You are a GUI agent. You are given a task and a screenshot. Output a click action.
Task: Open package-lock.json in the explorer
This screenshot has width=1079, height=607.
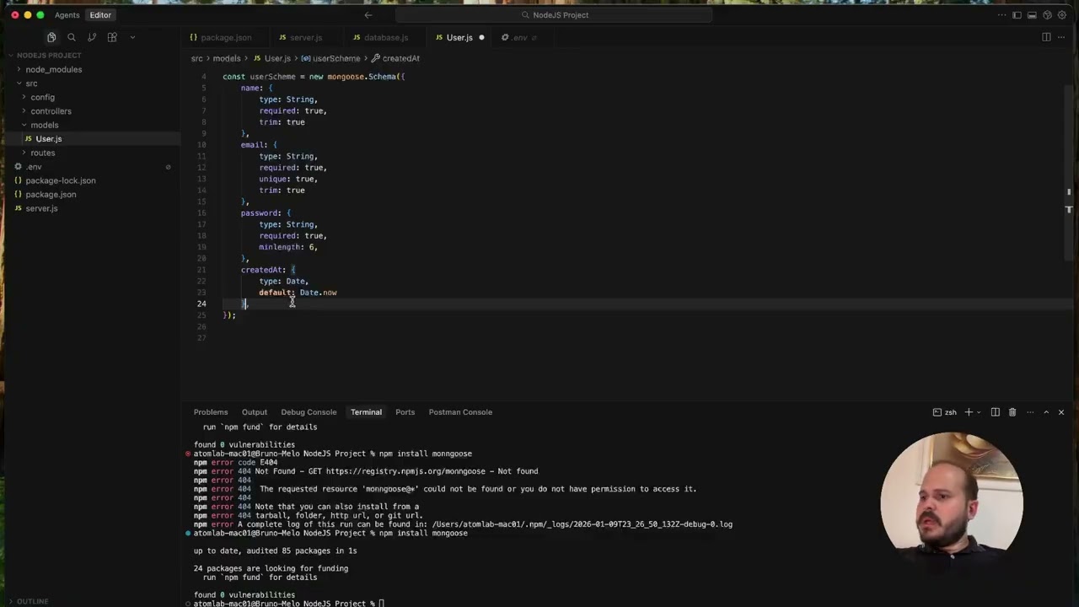click(x=60, y=180)
